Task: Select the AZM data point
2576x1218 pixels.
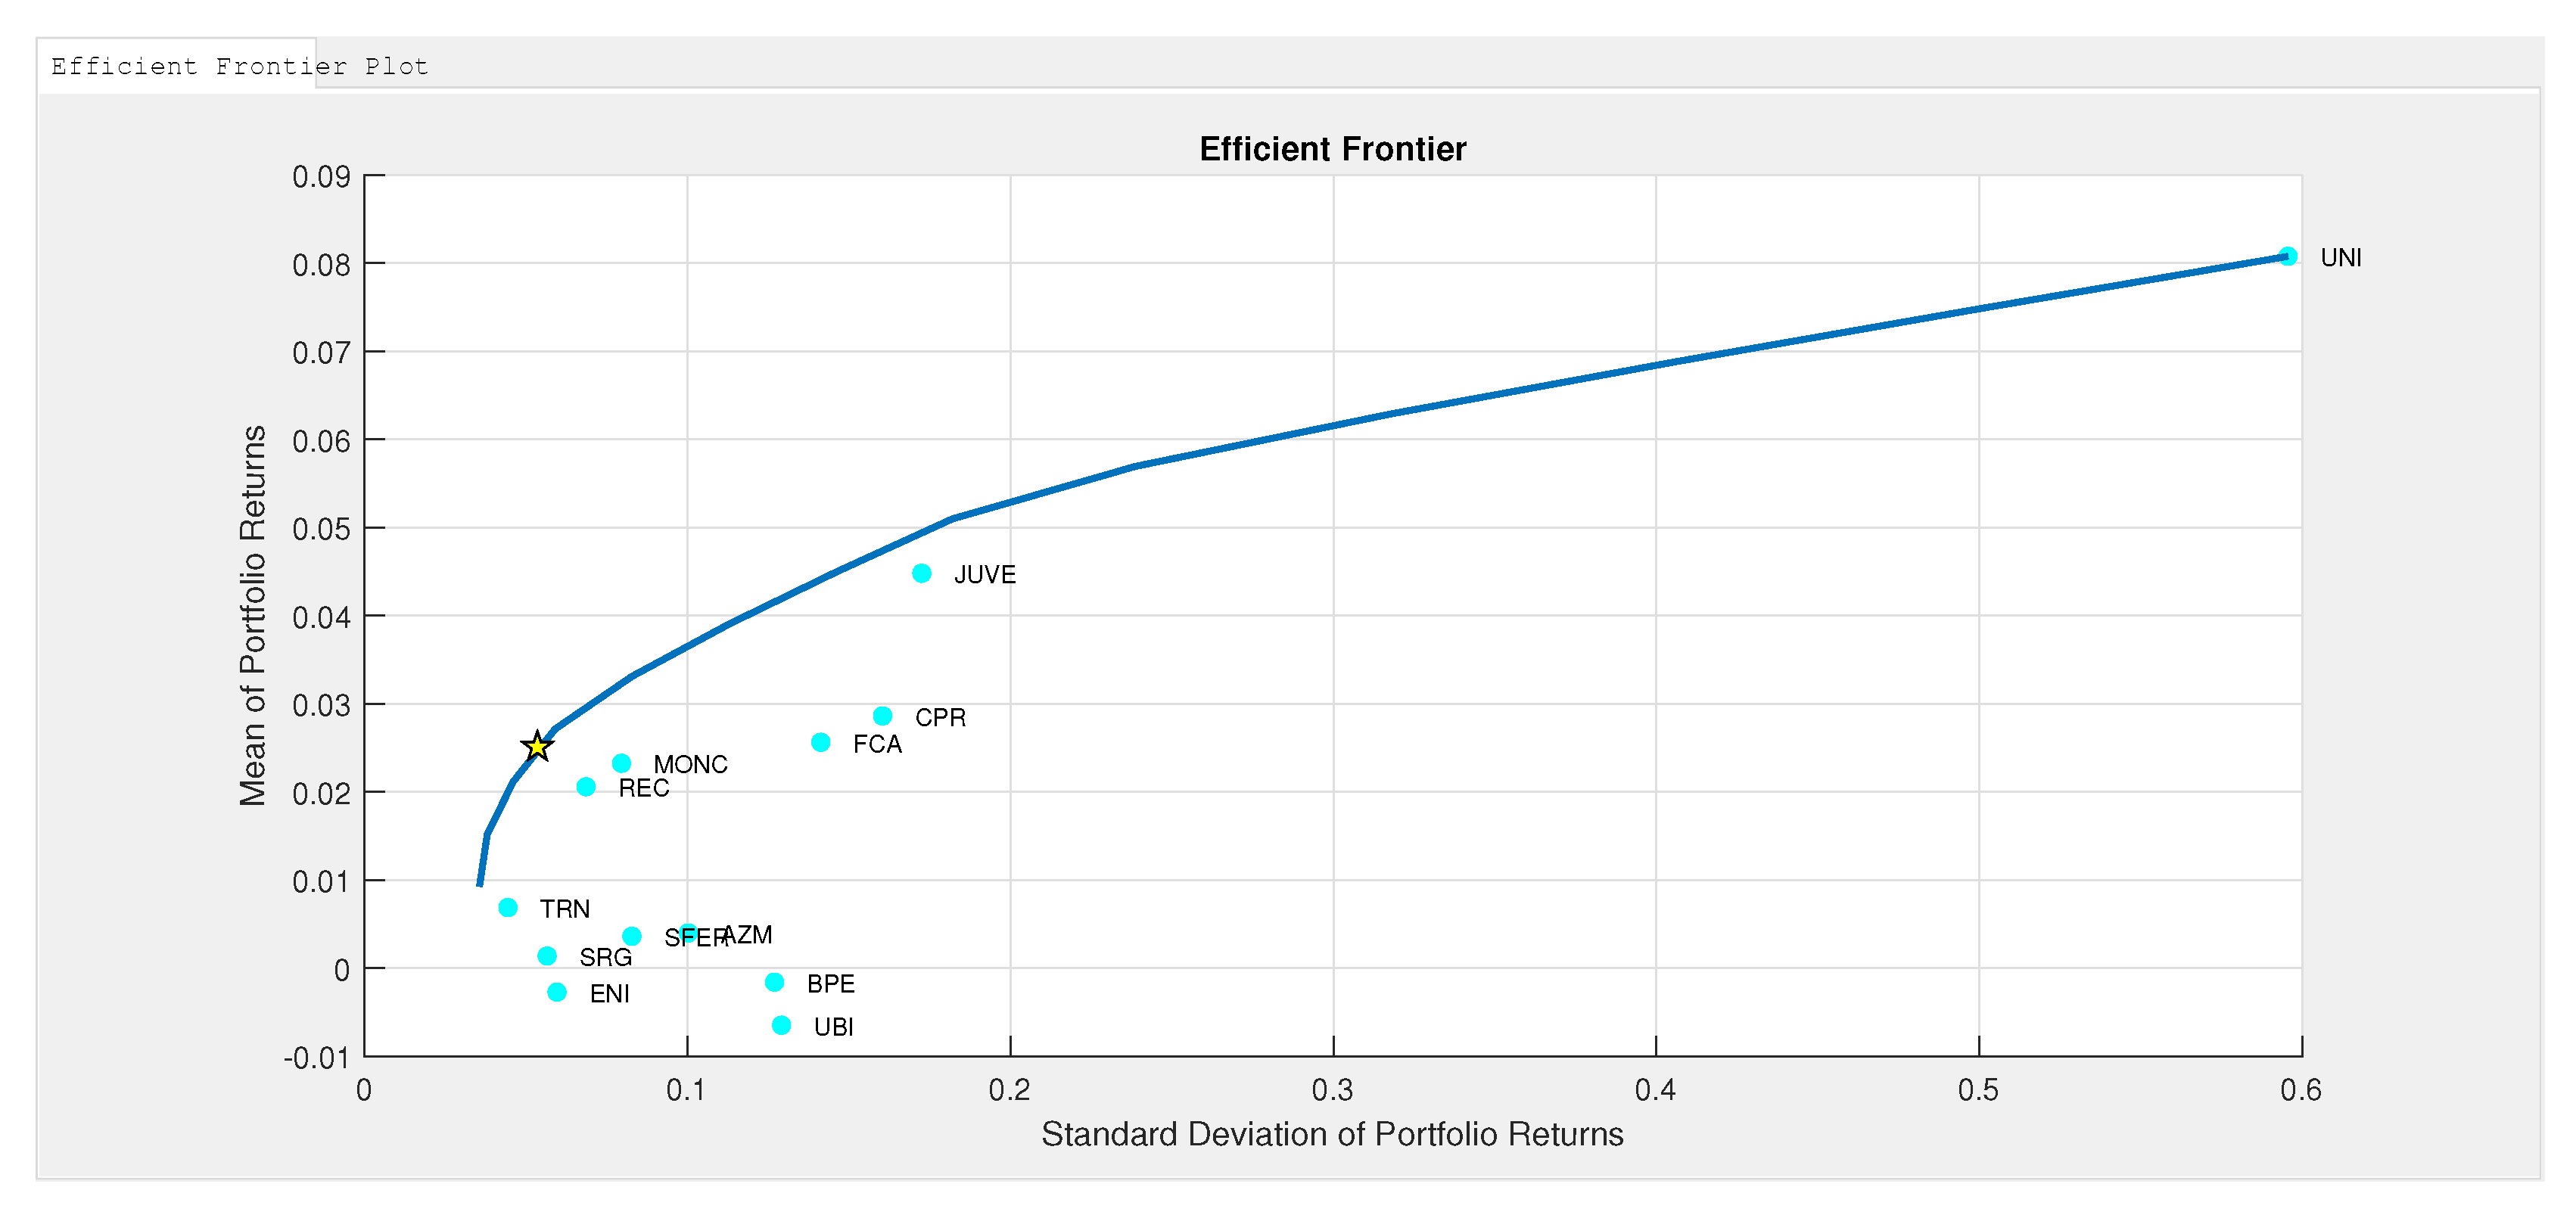Action: (x=688, y=933)
